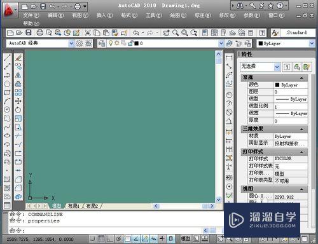Select the Line draw tool
Image resolution: width=318 pixels, height=244 pixels.
(7, 58)
